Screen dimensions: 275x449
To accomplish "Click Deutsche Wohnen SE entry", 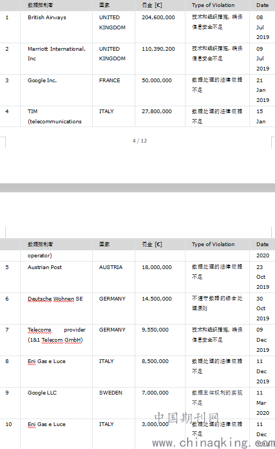I will point(55,298).
